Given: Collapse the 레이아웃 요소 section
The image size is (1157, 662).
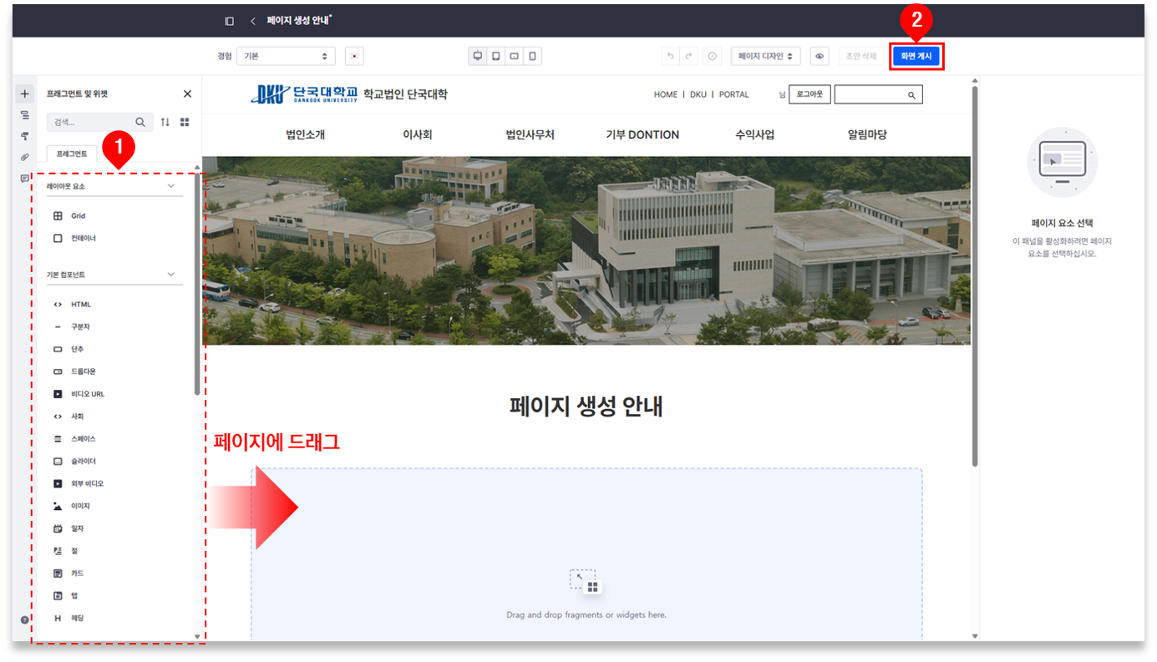Looking at the screenshot, I should tap(171, 186).
